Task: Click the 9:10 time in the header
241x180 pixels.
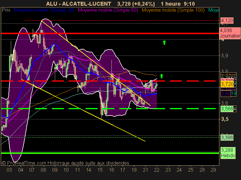Action: click(x=189, y=4)
